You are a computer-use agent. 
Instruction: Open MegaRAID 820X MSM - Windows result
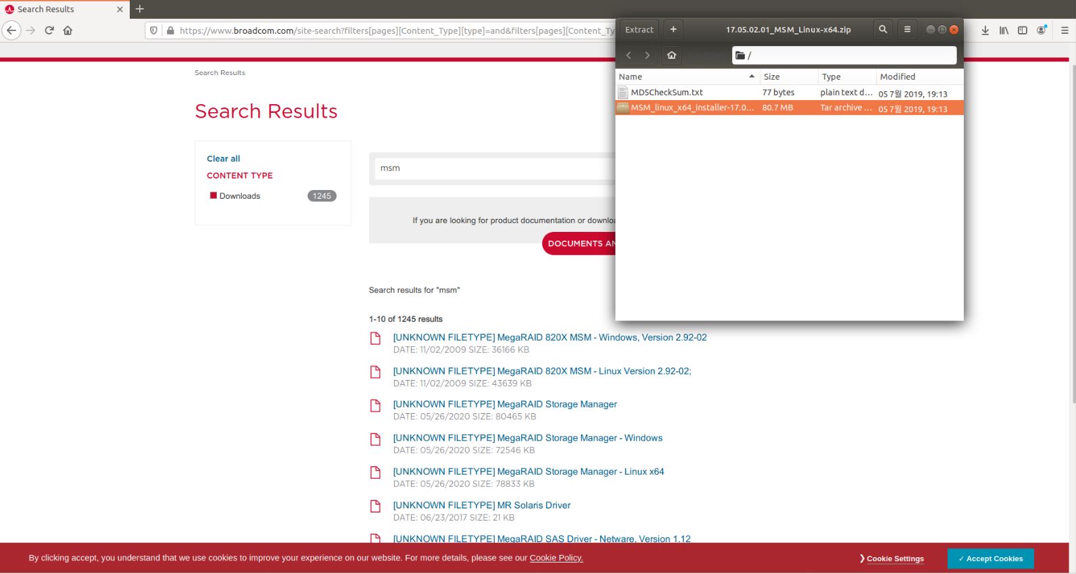[549, 337]
